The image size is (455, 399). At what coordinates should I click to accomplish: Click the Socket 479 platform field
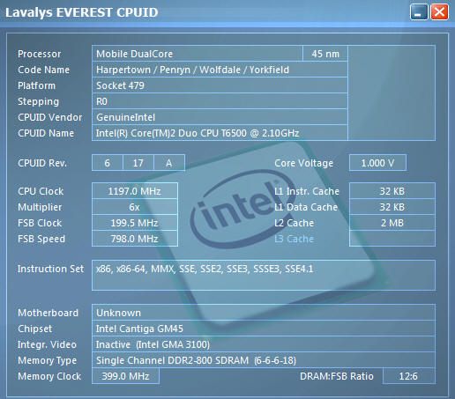click(220, 85)
